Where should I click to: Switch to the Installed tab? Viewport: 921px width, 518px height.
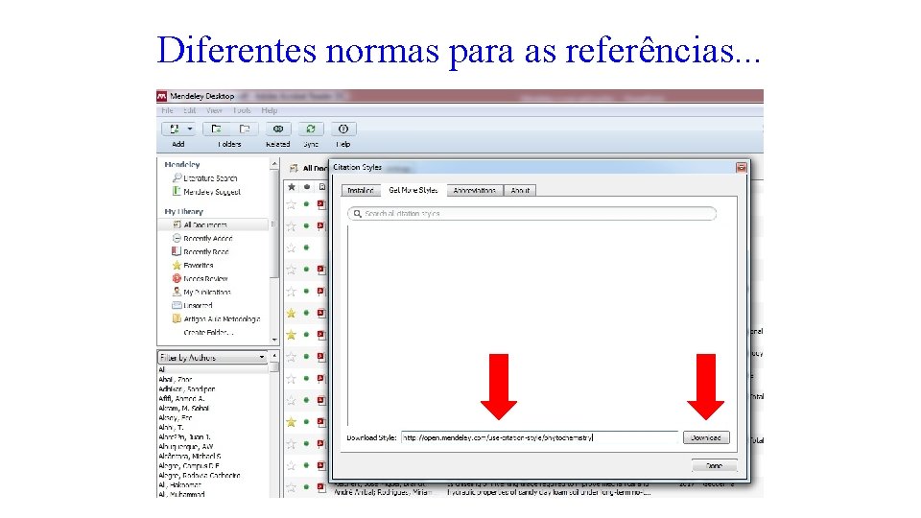[x=360, y=190]
